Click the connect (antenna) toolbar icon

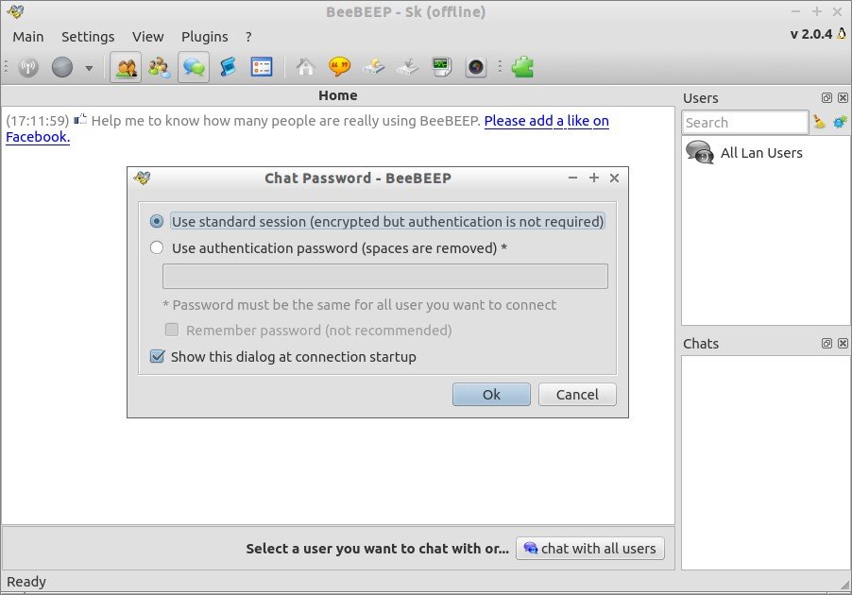28,67
